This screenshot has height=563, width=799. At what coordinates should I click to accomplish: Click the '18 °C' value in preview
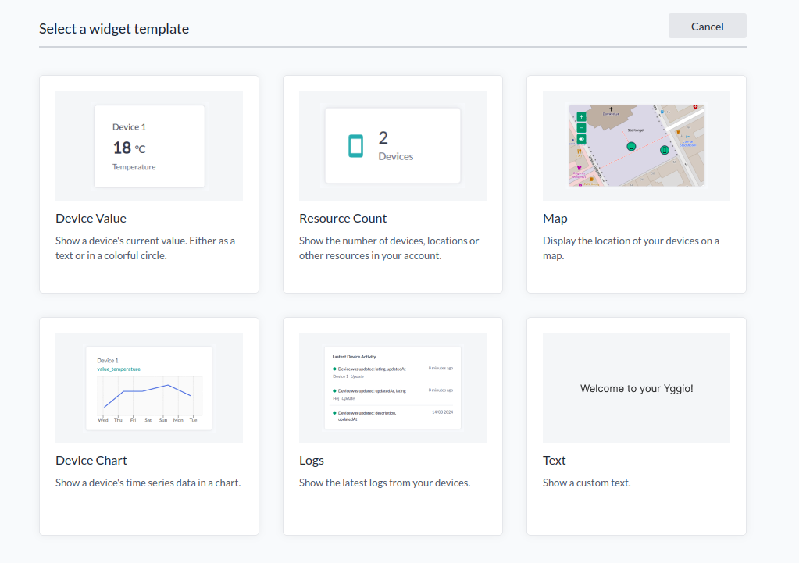tap(129, 148)
